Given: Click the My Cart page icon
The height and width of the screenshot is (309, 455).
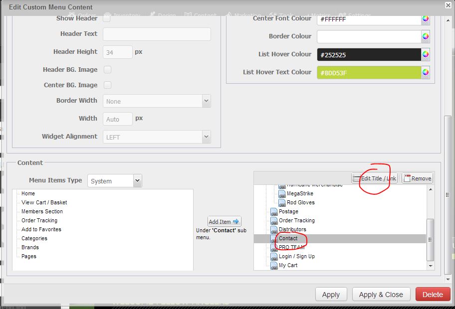Looking at the screenshot, I should coord(274,266).
